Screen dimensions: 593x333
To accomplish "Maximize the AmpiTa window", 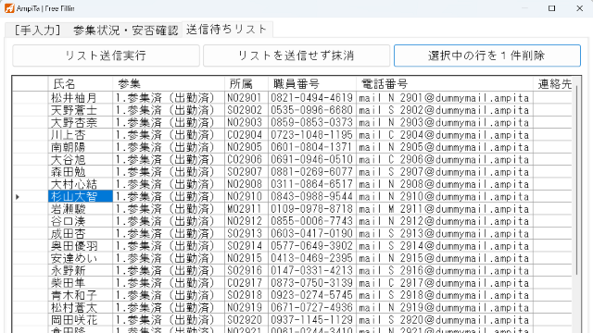I will (x=552, y=8).
